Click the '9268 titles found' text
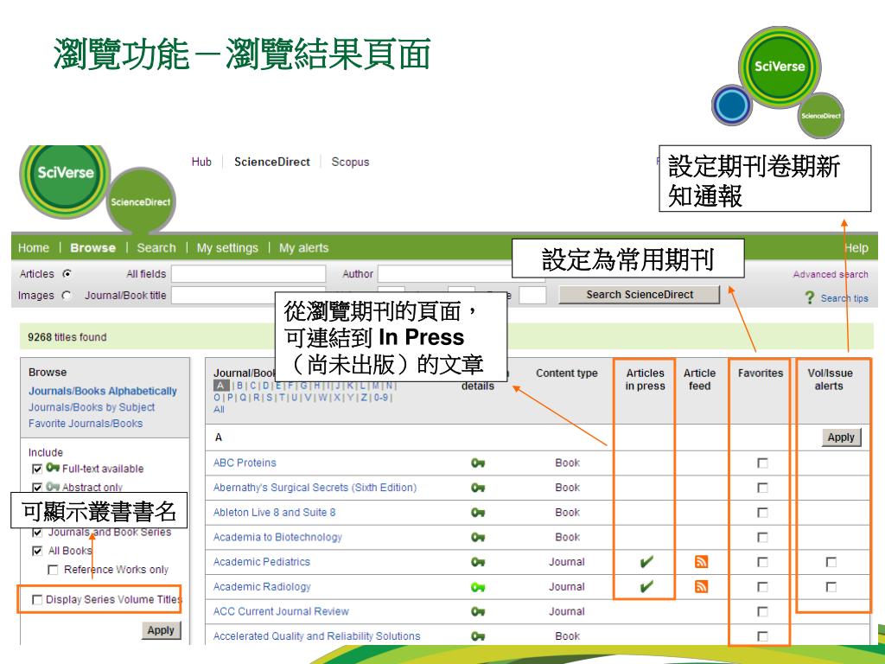The image size is (885, 664). (x=67, y=337)
